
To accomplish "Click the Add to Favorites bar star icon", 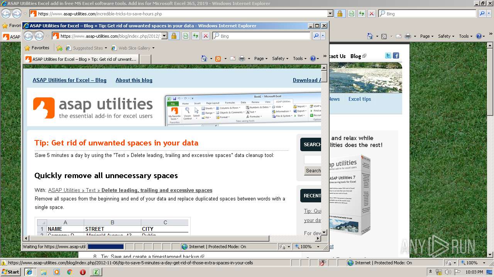I will click(59, 48).
